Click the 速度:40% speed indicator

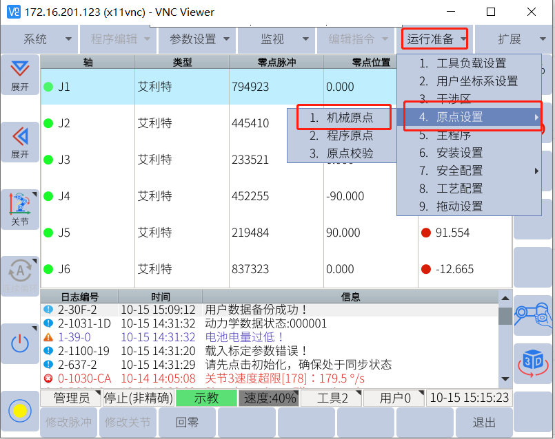(x=268, y=398)
